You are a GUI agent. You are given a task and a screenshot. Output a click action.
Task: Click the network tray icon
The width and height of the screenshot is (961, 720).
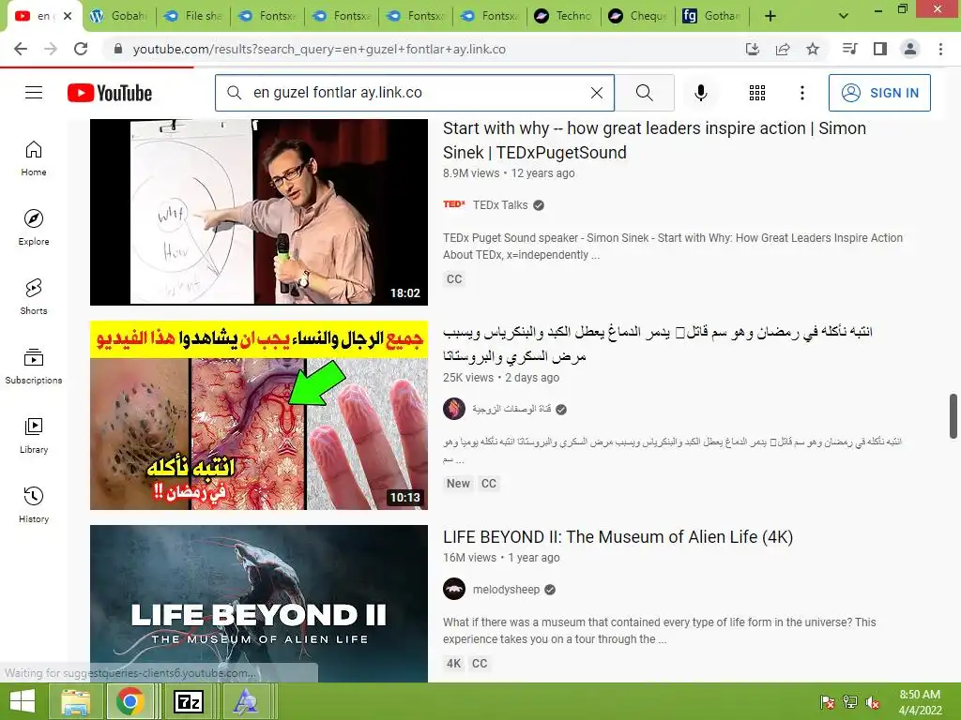tap(850, 702)
